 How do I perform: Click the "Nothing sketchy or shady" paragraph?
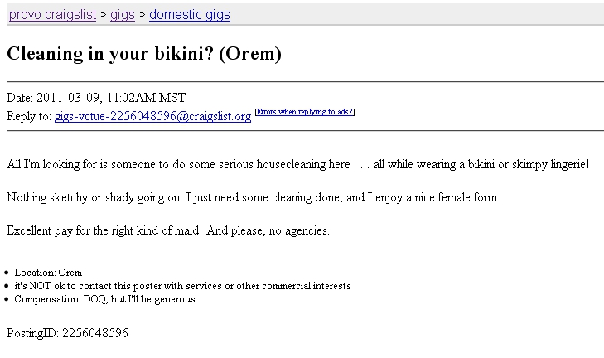(x=253, y=197)
